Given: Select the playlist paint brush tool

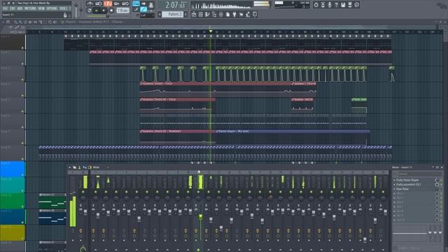Looking at the screenshot, I should point(20,22).
